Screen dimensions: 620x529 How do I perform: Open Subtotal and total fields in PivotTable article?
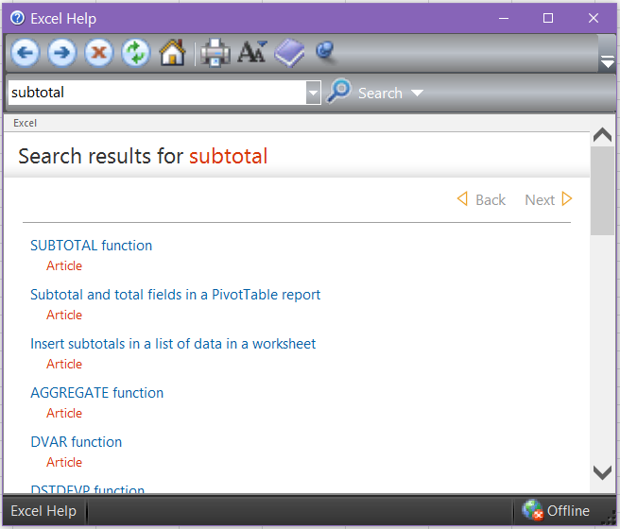[x=176, y=295]
